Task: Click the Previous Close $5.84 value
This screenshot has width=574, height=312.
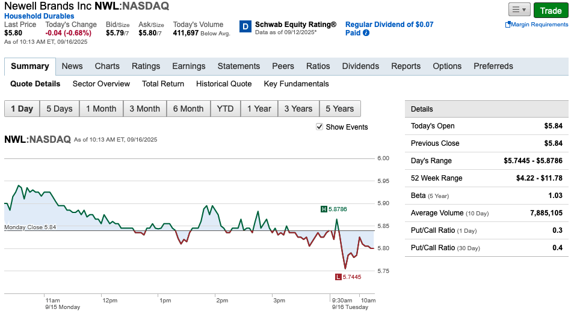Action: pyautogui.click(x=553, y=143)
